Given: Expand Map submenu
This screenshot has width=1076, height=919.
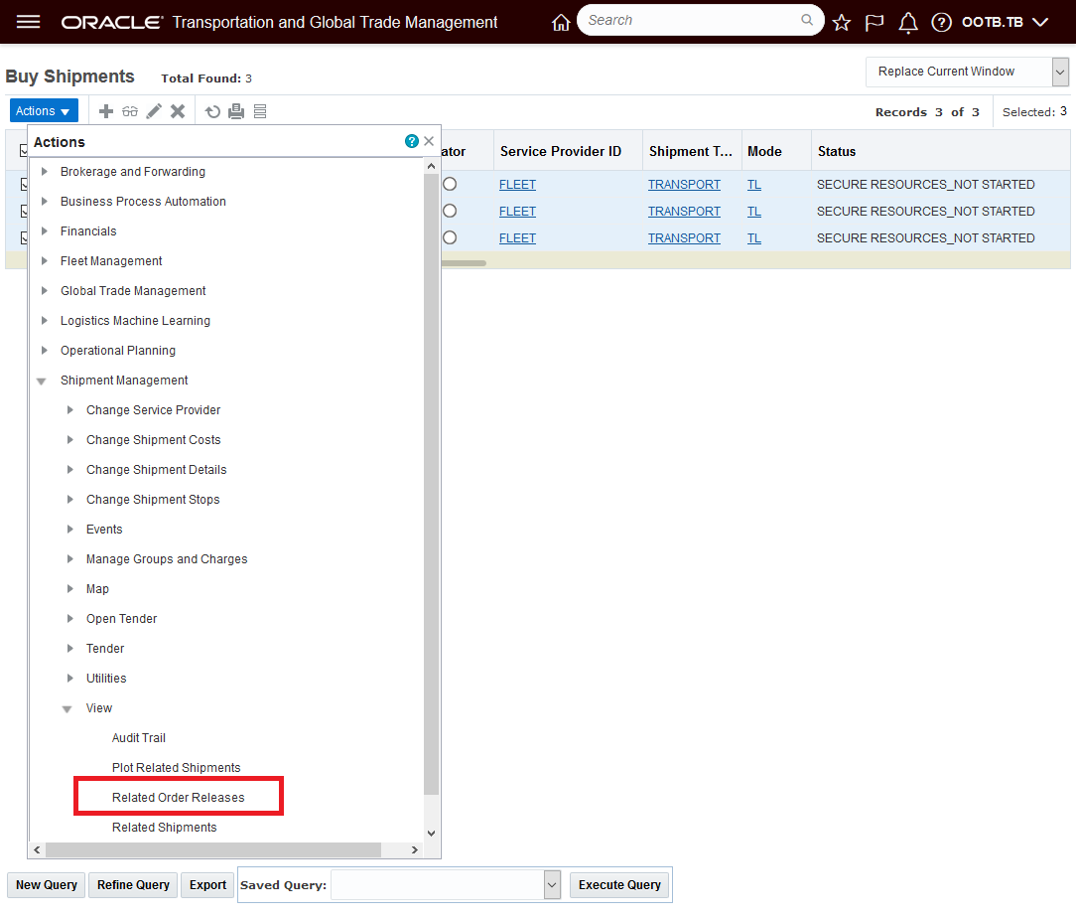Looking at the screenshot, I should 70,588.
